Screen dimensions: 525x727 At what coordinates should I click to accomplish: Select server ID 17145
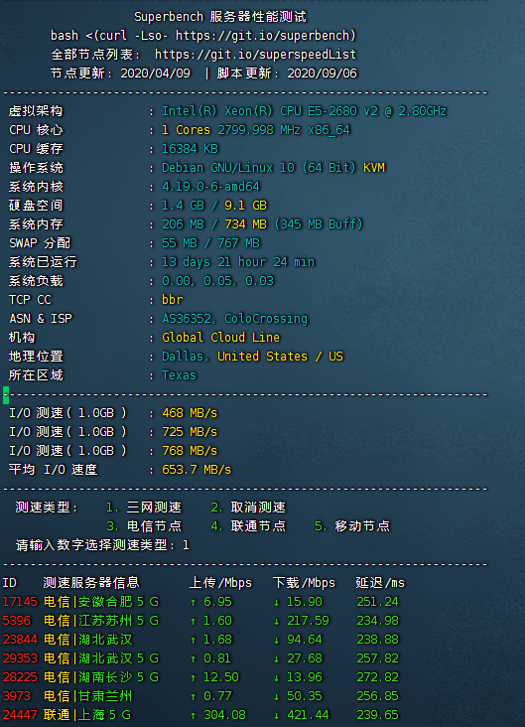click(20, 602)
